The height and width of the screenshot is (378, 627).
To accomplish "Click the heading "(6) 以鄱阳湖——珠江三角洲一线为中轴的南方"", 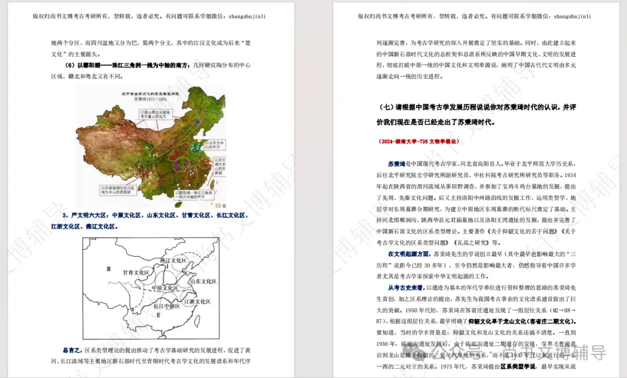I will [128, 65].
